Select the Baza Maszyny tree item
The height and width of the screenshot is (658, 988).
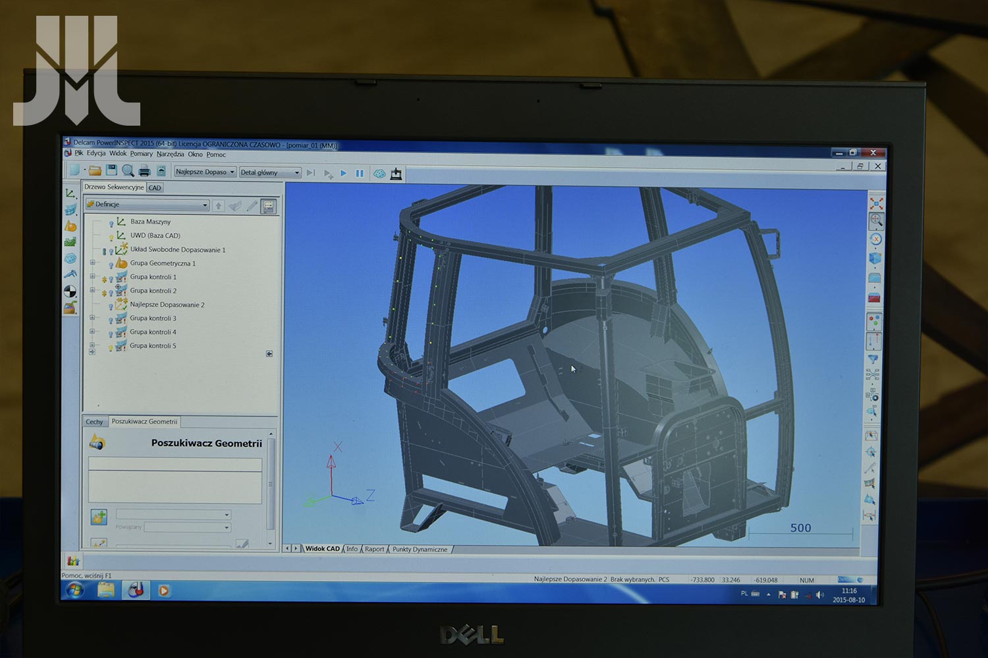click(x=150, y=222)
